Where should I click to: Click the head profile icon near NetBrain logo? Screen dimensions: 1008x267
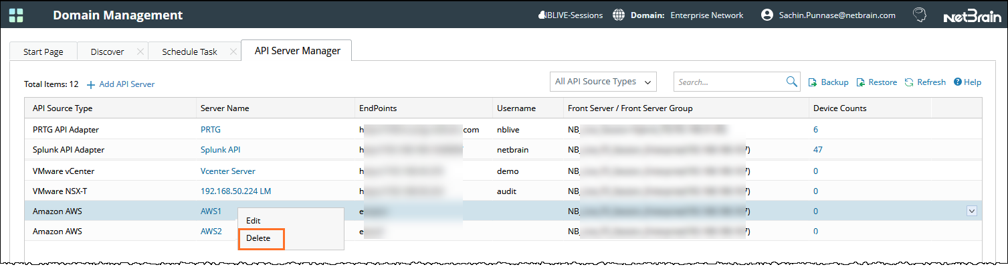(x=920, y=15)
